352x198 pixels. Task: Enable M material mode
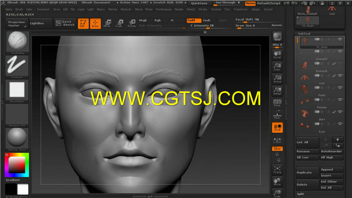[172, 20]
